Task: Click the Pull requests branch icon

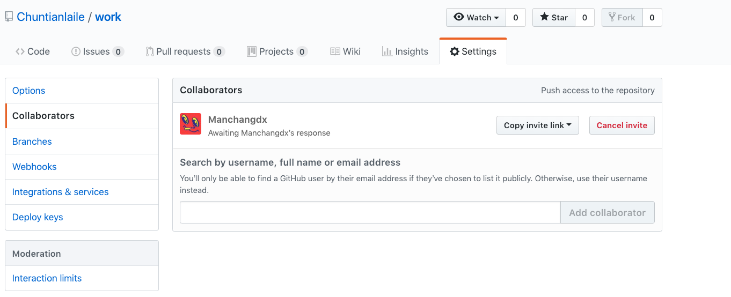Action: click(150, 51)
